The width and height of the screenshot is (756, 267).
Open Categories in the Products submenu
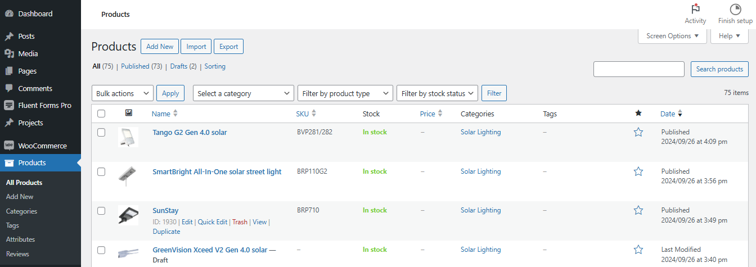21,211
